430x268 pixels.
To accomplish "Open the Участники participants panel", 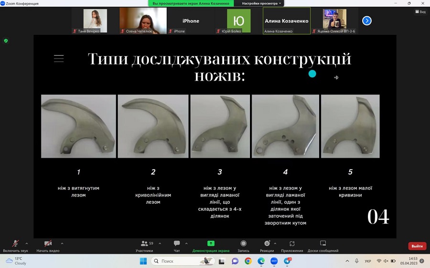I will click(x=144, y=246).
